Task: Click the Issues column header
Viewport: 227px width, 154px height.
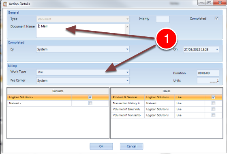Action: coord(167,91)
